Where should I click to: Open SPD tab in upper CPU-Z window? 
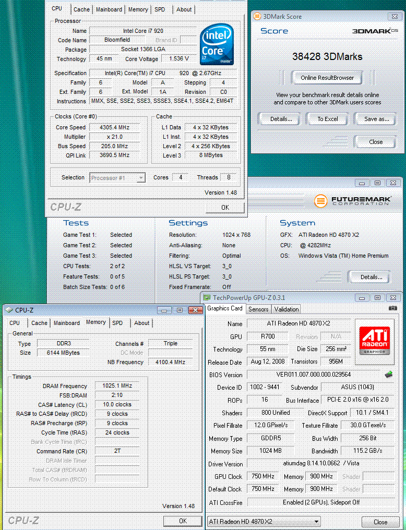[x=160, y=9]
